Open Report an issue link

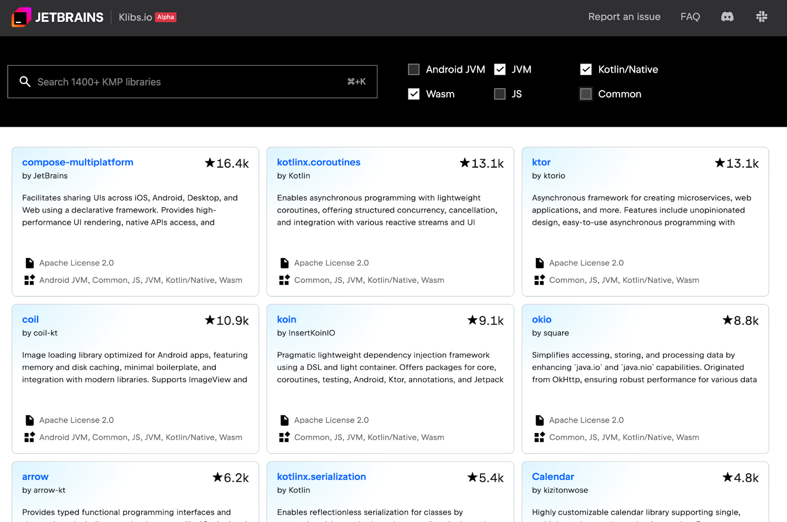click(624, 17)
